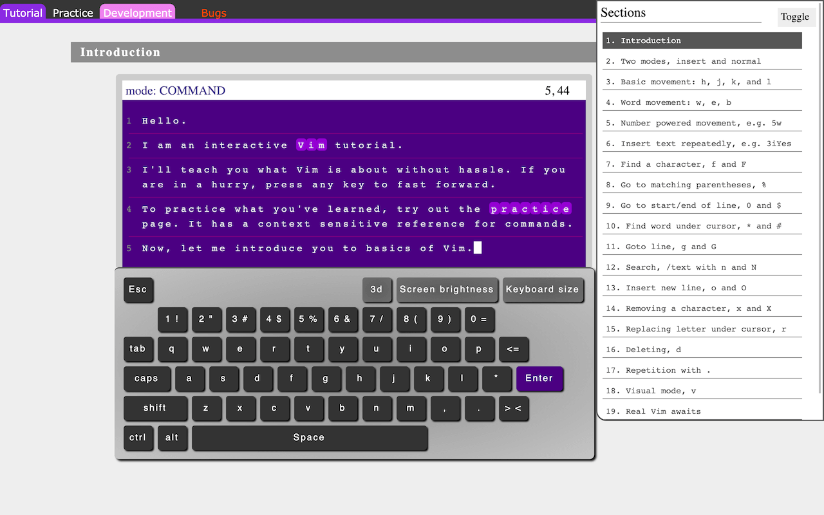The image size is (824, 515).
Task: Open section 12, Search with /text
Action: tap(702, 267)
